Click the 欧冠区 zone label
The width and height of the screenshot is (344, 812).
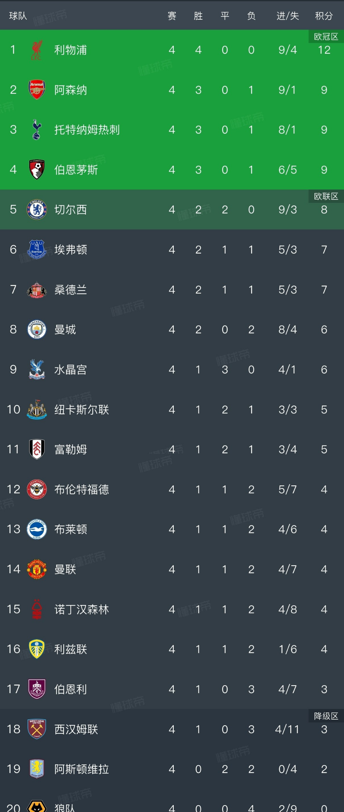pyautogui.click(x=326, y=37)
